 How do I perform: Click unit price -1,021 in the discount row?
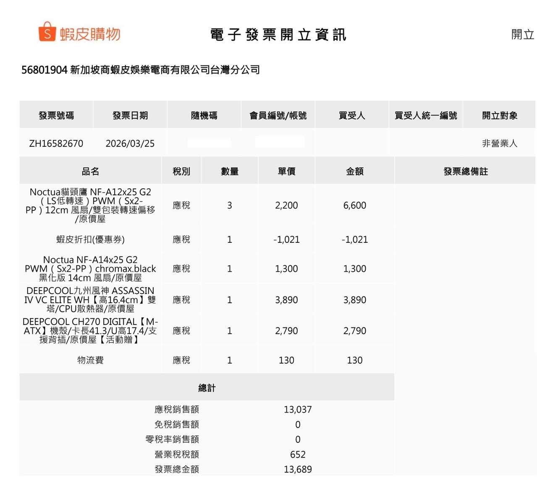286,239
